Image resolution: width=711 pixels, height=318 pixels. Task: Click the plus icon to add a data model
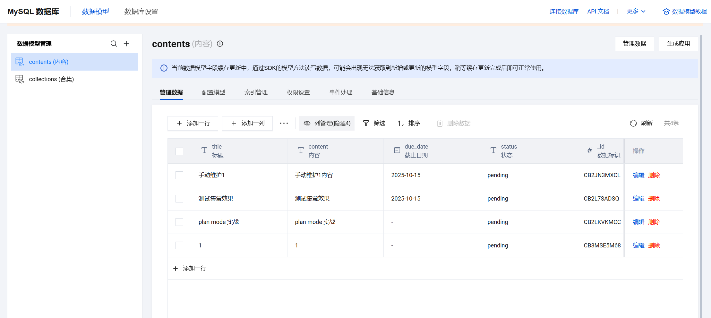(x=126, y=44)
